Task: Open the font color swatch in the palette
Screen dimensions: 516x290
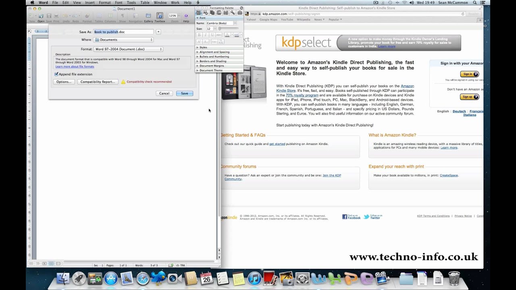Action: pos(227,35)
